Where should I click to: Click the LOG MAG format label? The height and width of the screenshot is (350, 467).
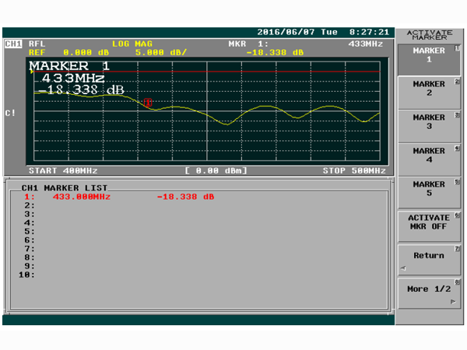coord(132,44)
